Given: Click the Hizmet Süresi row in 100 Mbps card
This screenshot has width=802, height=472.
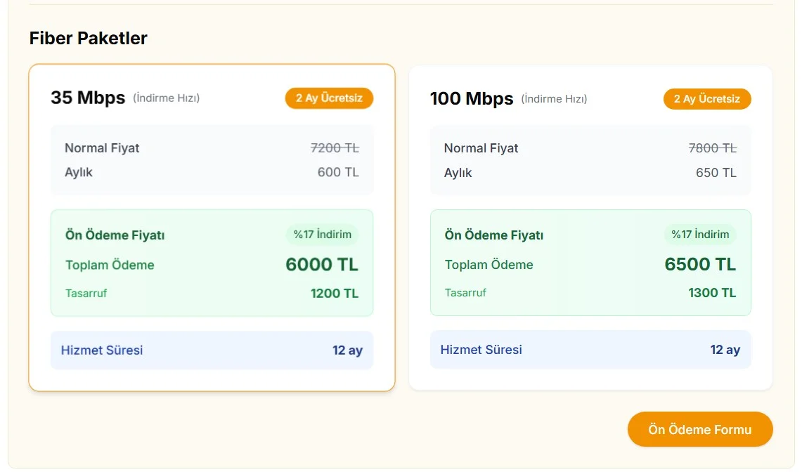Looking at the screenshot, I should point(590,350).
